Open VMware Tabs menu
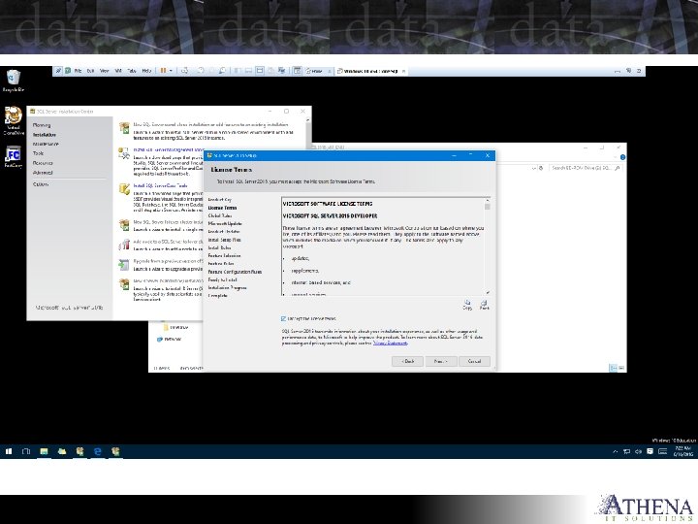This screenshot has height=524, width=698. (x=132, y=71)
